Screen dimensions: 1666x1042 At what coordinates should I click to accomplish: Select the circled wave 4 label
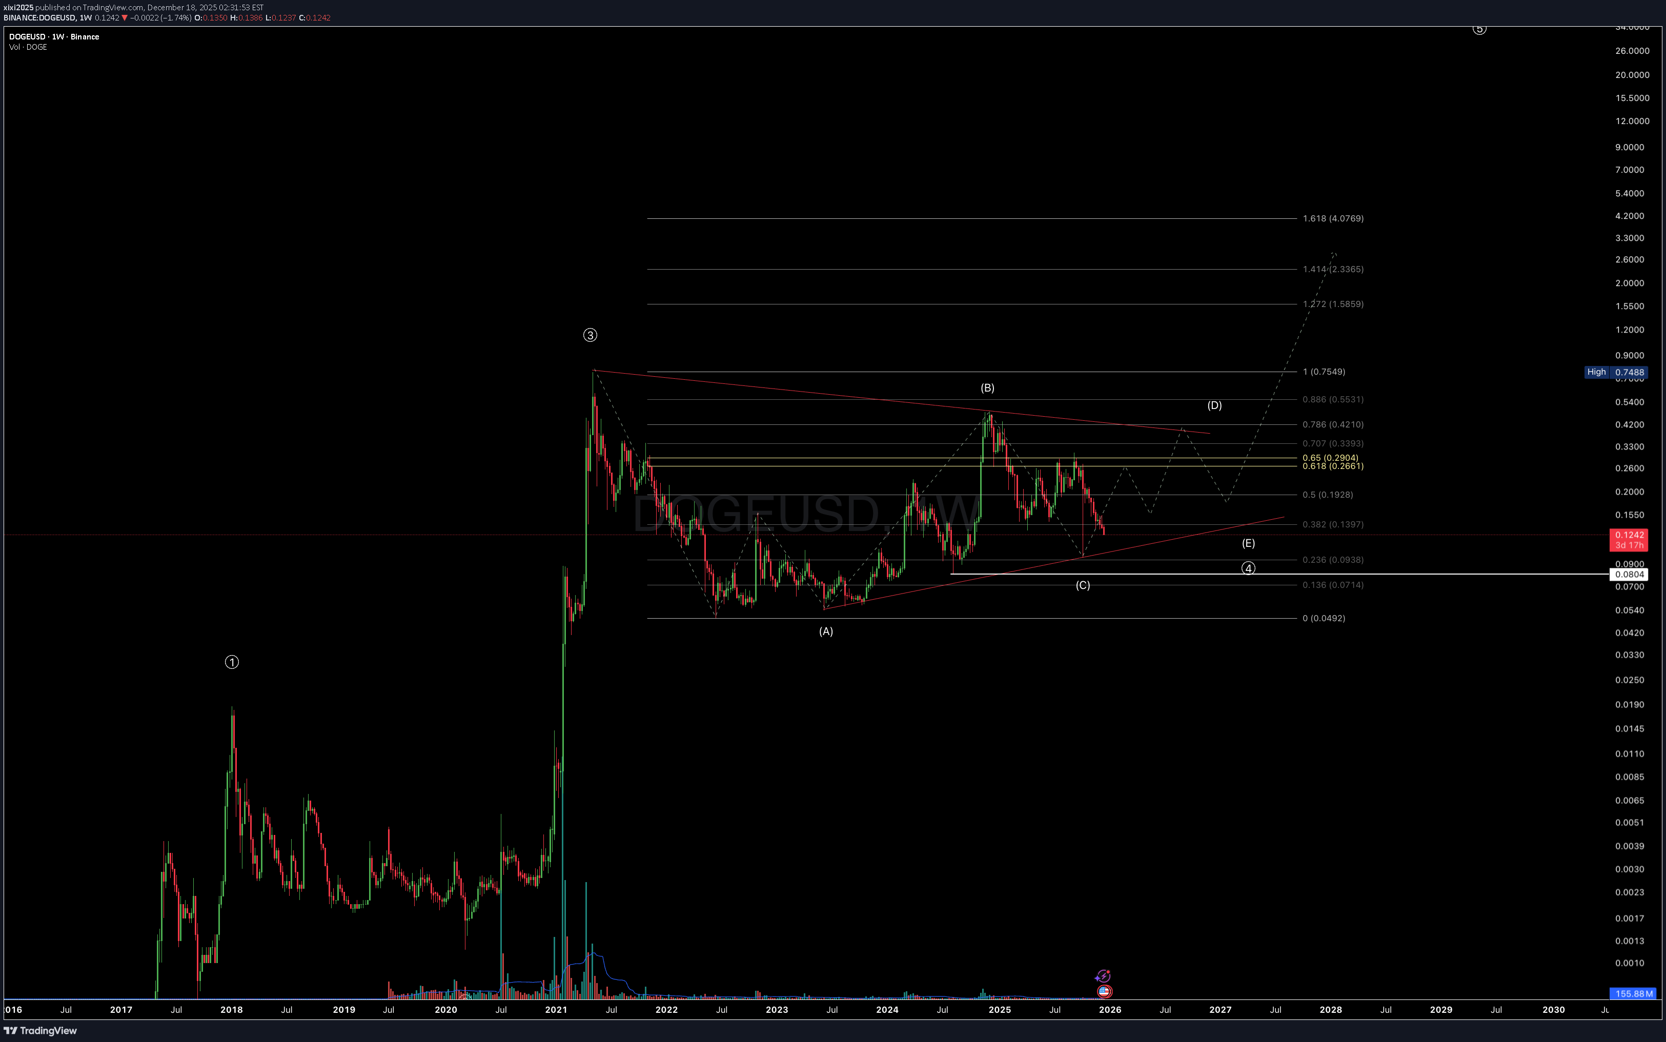pyautogui.click(x=1248, y=568)
